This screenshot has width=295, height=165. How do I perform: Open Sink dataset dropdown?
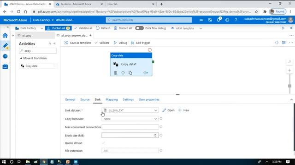[x=130, y=110]
